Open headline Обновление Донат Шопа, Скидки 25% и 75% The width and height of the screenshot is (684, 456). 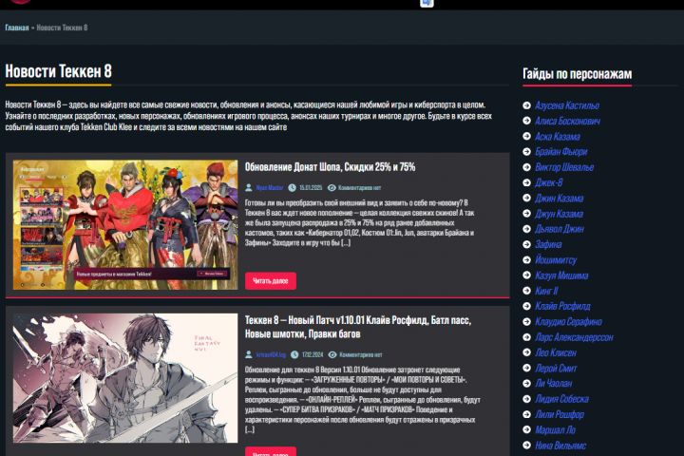click(x=330, y=166)
